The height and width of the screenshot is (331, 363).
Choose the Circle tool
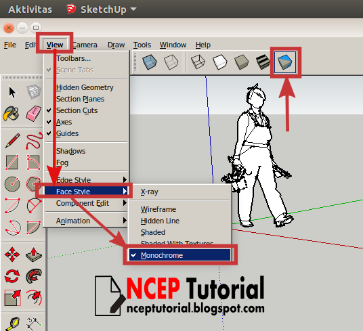(12, 184)
